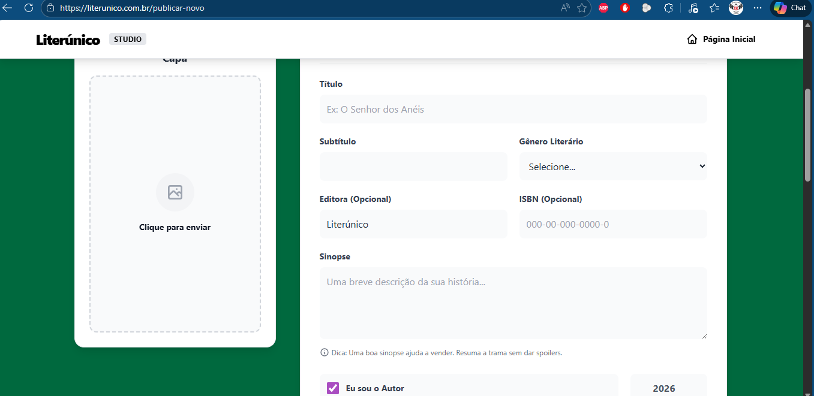Go to Página Inicial link
This screenshot has width=814, height=396.
click(728, 40)
